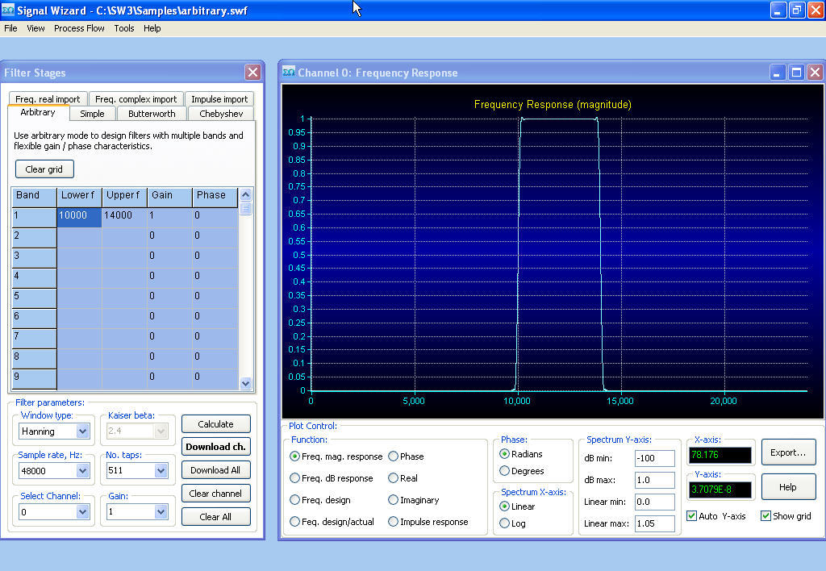Expand the No. taps dropdown

pos(161,470)
